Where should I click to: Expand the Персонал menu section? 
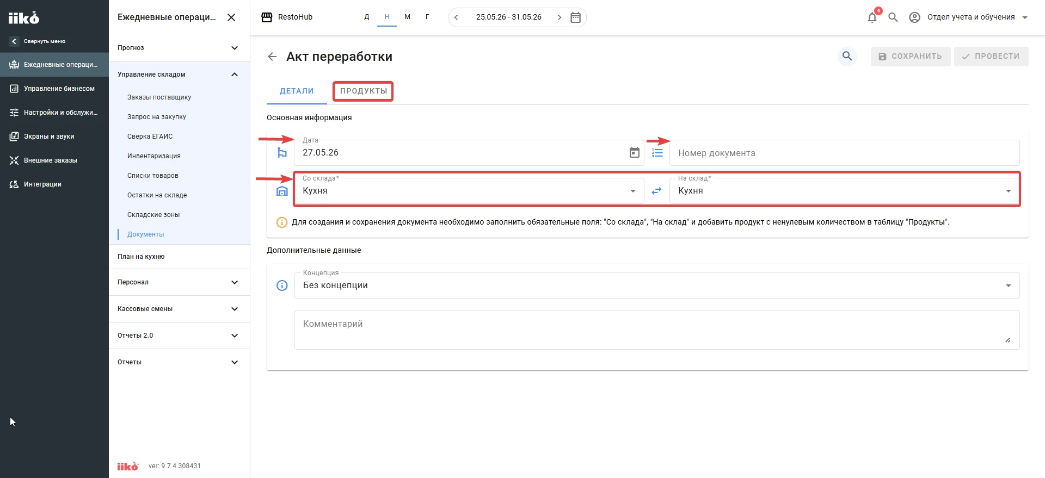click(179, 282)
